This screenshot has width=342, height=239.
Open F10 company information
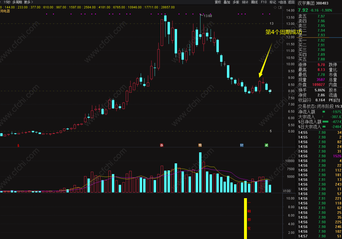(x=264, y=2)
